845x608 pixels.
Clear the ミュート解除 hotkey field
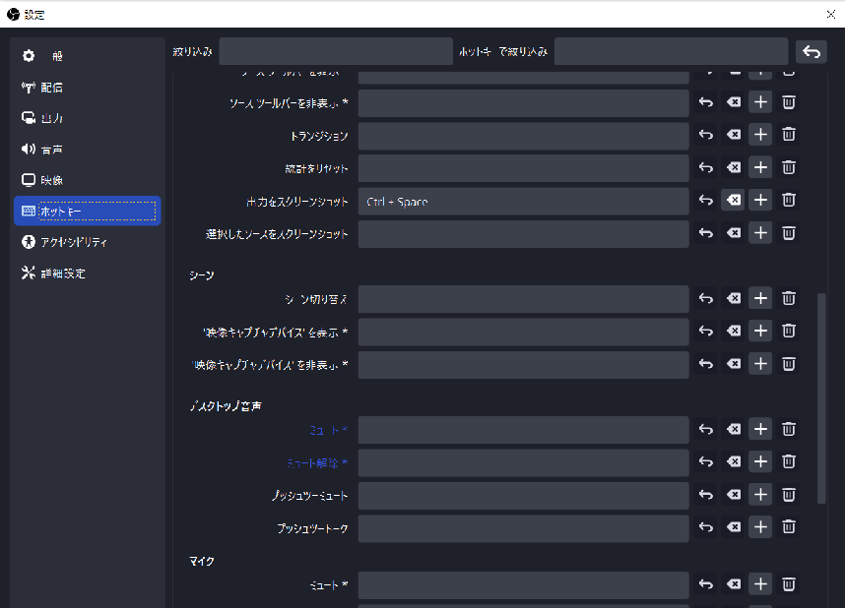733,461
